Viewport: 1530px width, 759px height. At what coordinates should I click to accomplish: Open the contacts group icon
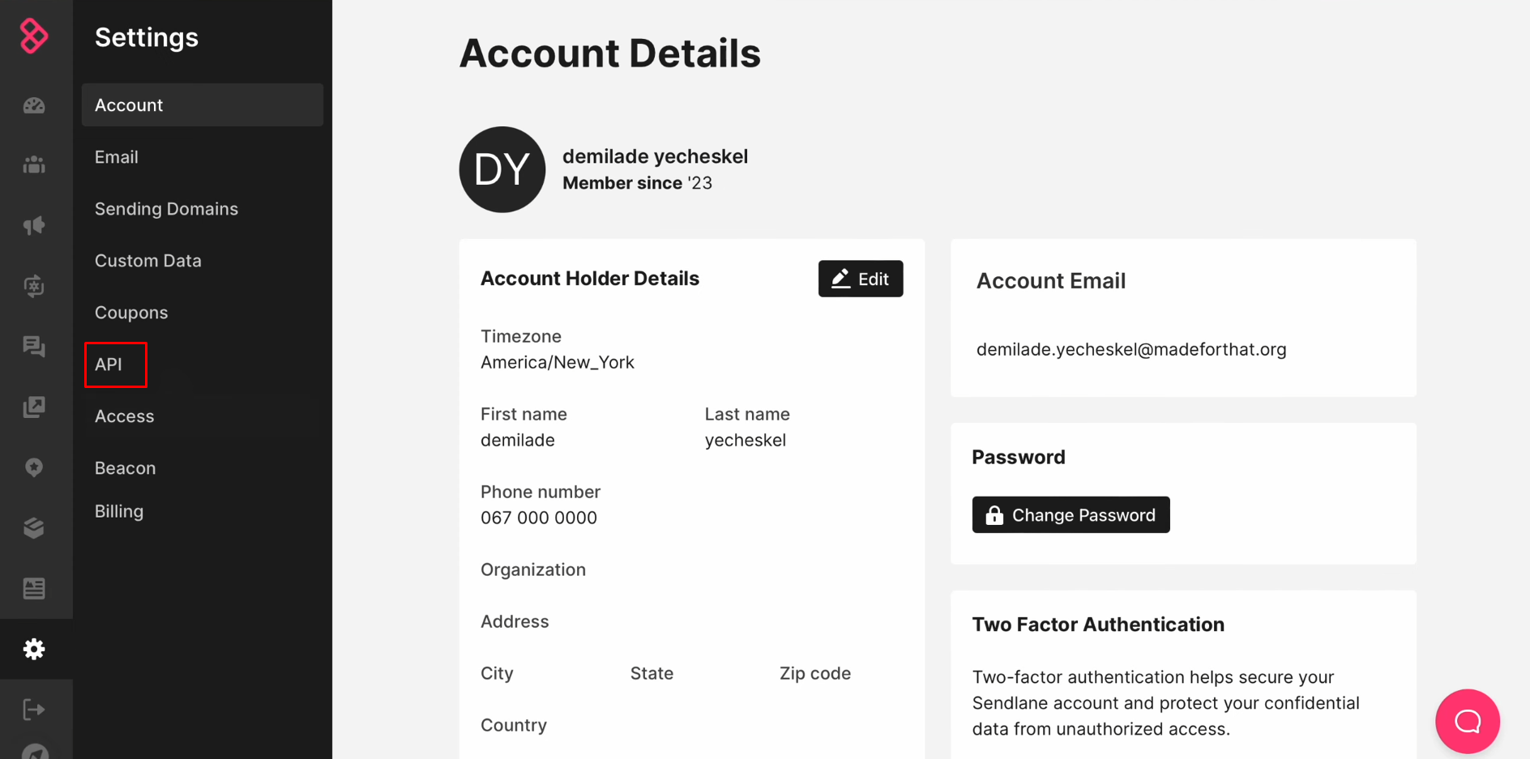tap(34, 165)
